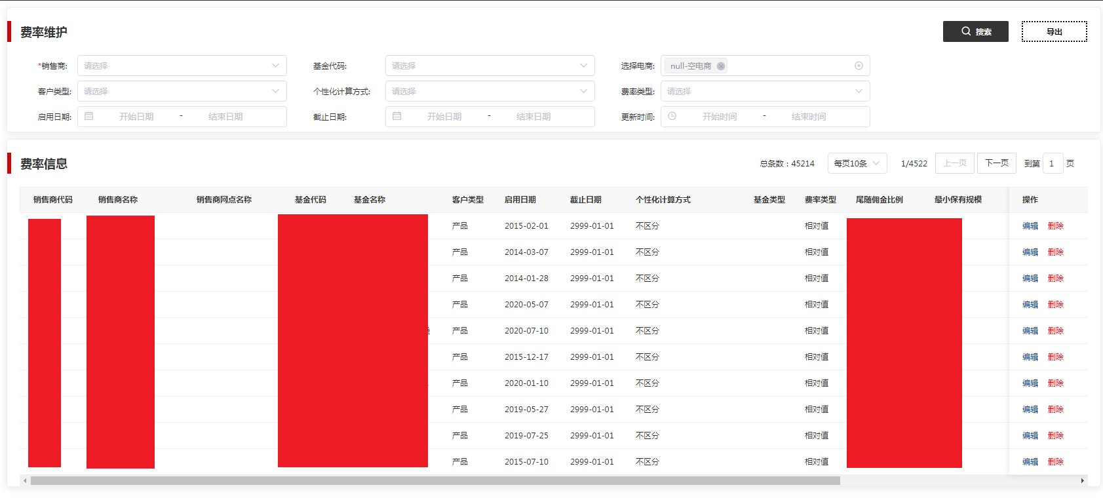
Task: Edit the 2014-01-28 row
Action: (1030, 279)
